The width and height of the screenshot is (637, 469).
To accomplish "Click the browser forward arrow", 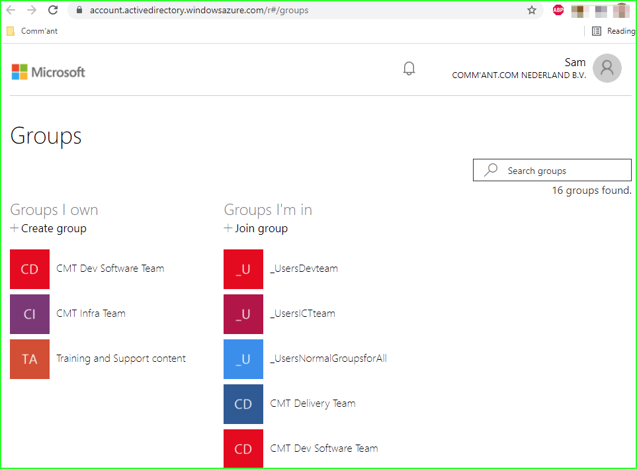I will point(32,10).
